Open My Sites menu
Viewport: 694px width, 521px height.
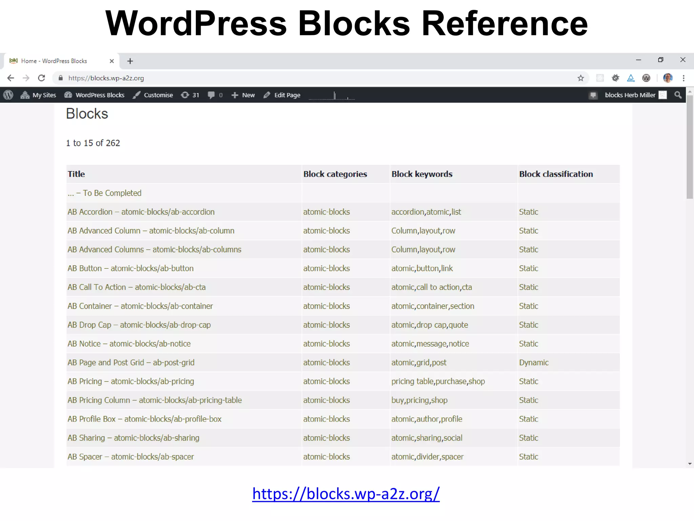click(38, 95)
